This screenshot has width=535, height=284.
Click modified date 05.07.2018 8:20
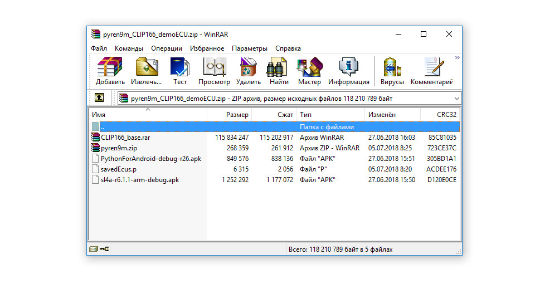[390, 169]
